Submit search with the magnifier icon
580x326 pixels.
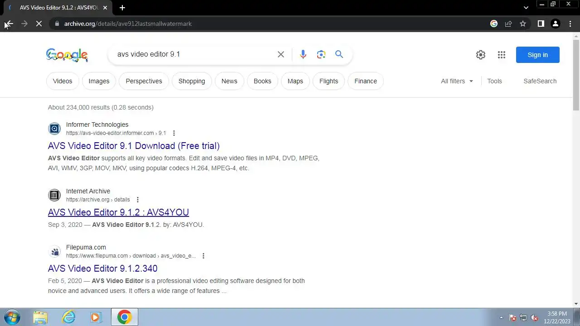point(339,54)
